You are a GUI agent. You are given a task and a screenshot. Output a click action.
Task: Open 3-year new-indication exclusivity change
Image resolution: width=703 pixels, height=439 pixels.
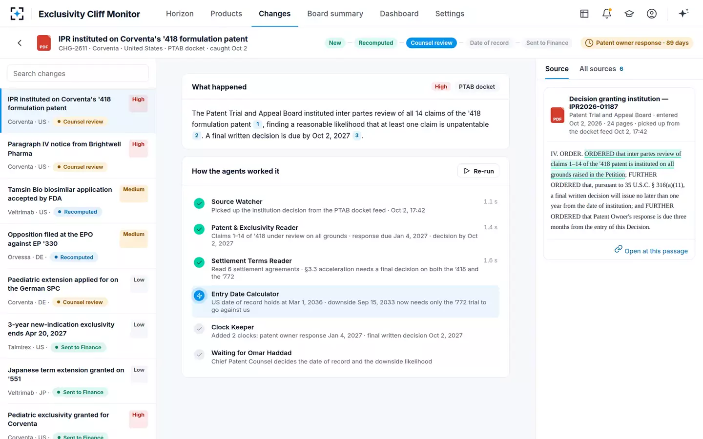pos(78,336)
